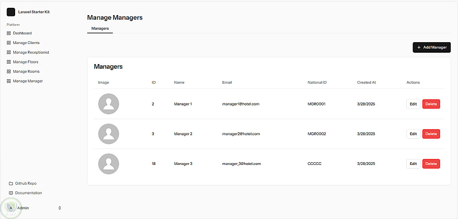Click the Github Repo folder icon
This screenshot has width=458, height=219.
click(x=11, y=183)
